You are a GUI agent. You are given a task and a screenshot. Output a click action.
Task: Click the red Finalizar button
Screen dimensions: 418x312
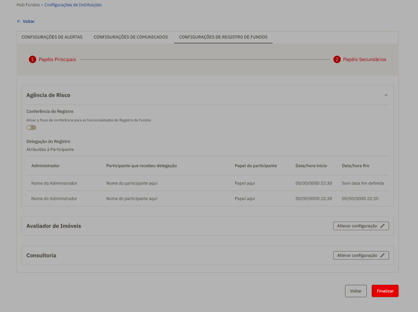385,291
